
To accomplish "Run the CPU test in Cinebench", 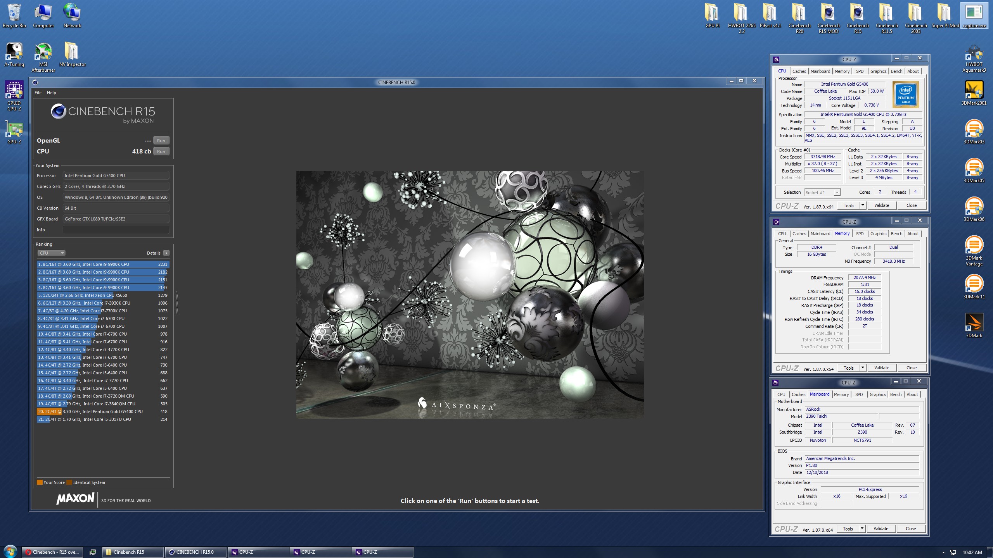I will (161, 152).
